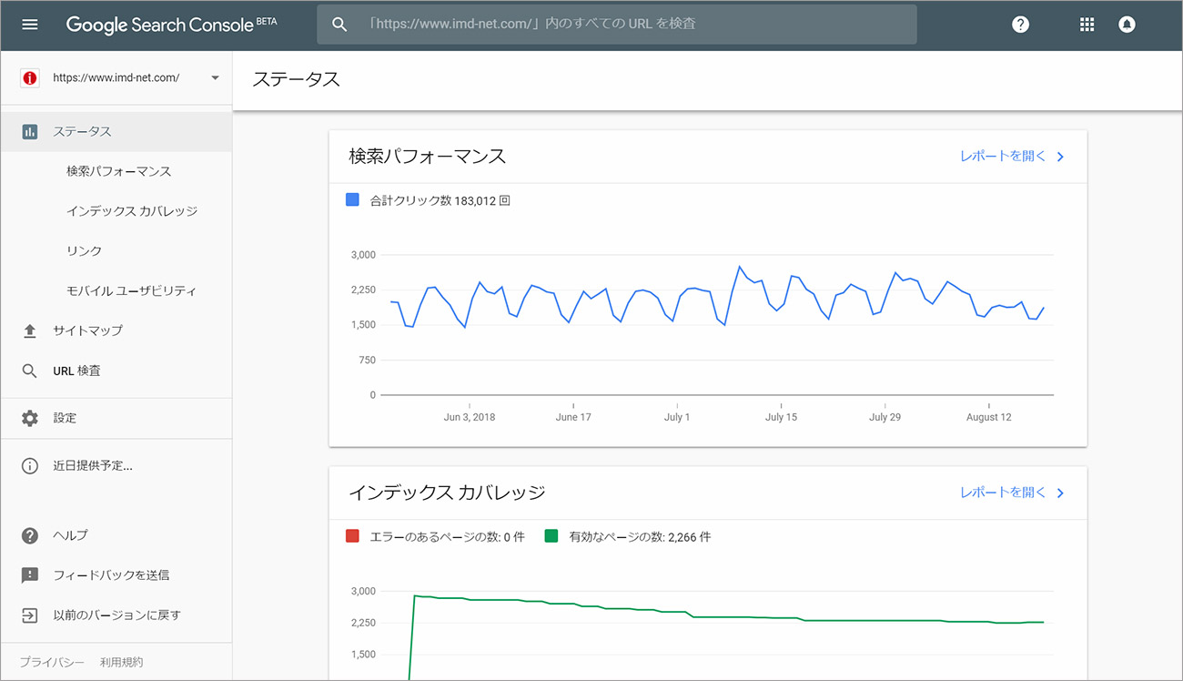
Task: Open レポートを開く for search performance
Action: (x=1003, y=157)
